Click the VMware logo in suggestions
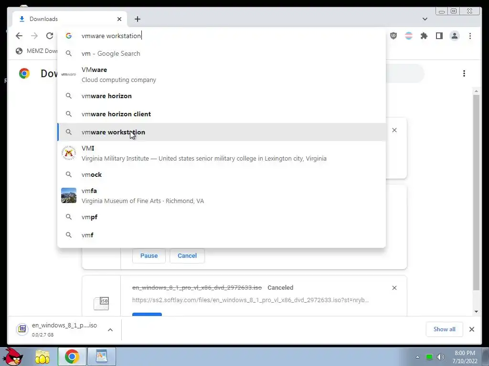 (69, 74)
